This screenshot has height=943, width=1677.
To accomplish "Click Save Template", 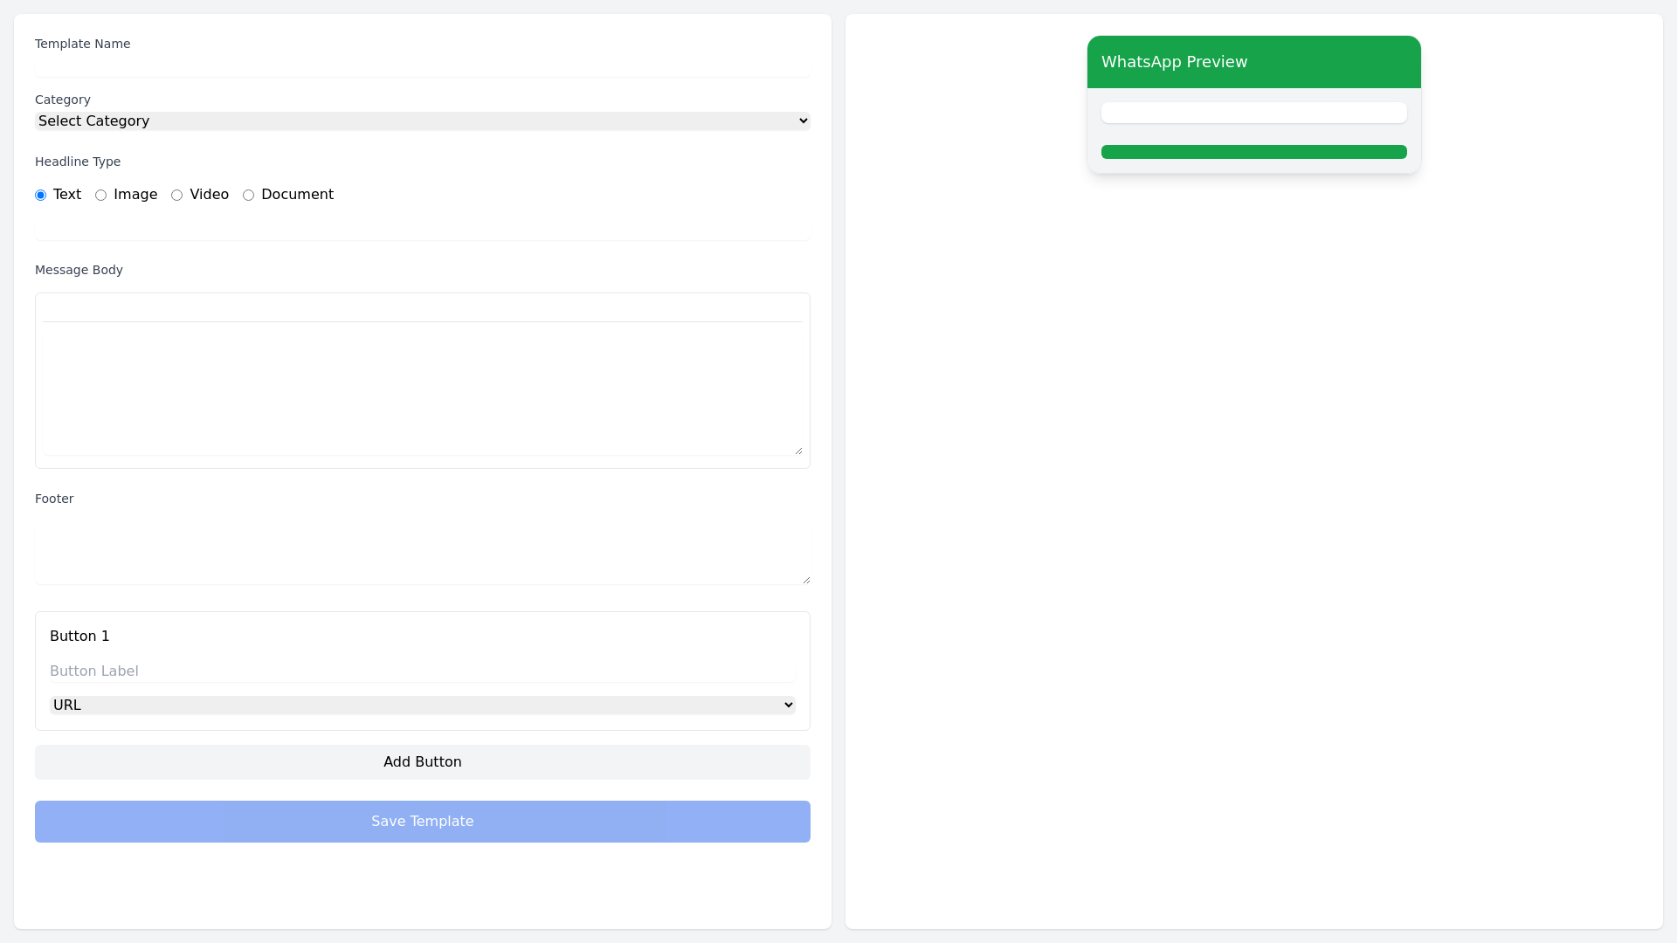I will coord(422,821).
